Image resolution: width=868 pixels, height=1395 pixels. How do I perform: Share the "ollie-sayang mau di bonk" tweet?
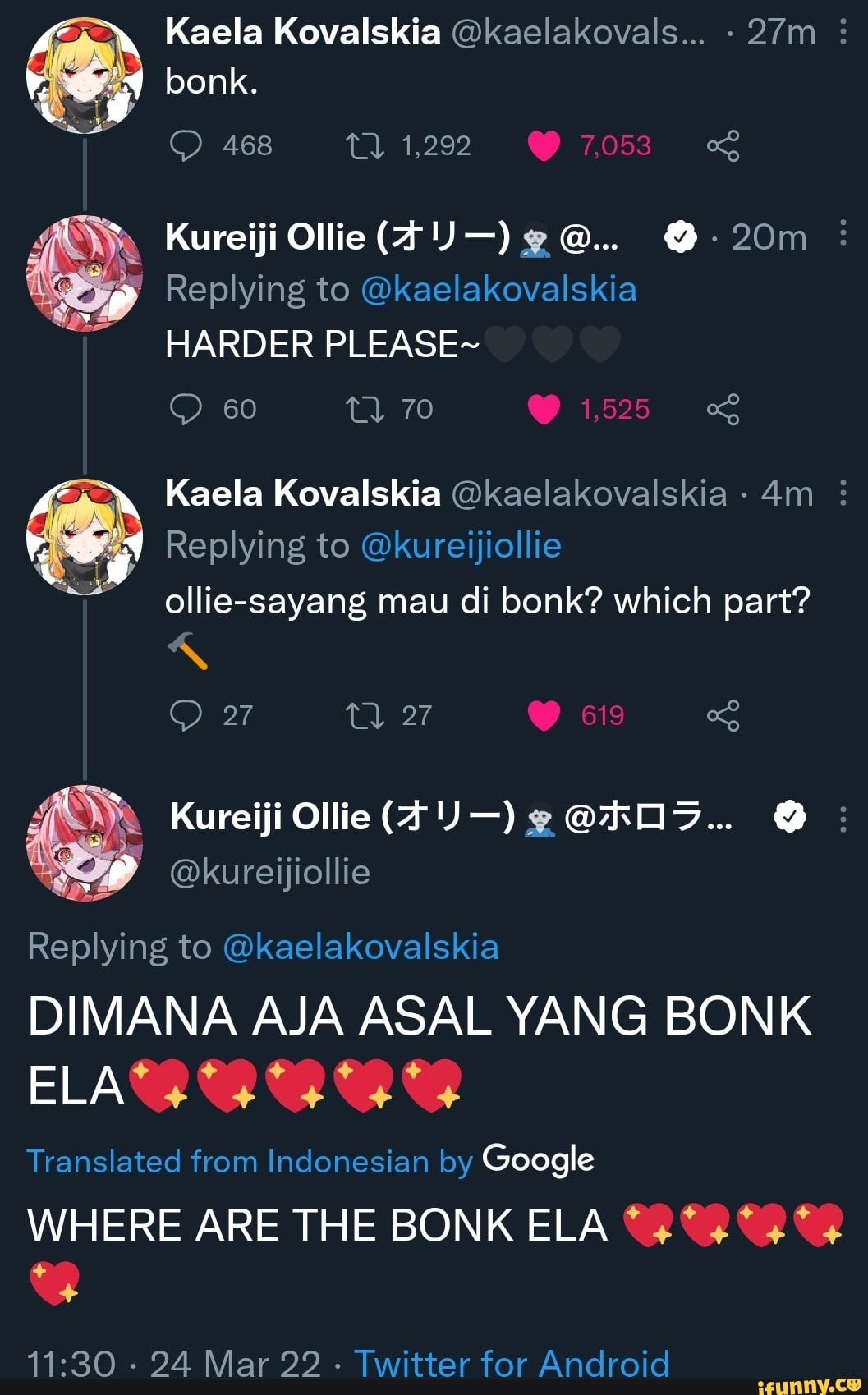(x=723, y=715)
